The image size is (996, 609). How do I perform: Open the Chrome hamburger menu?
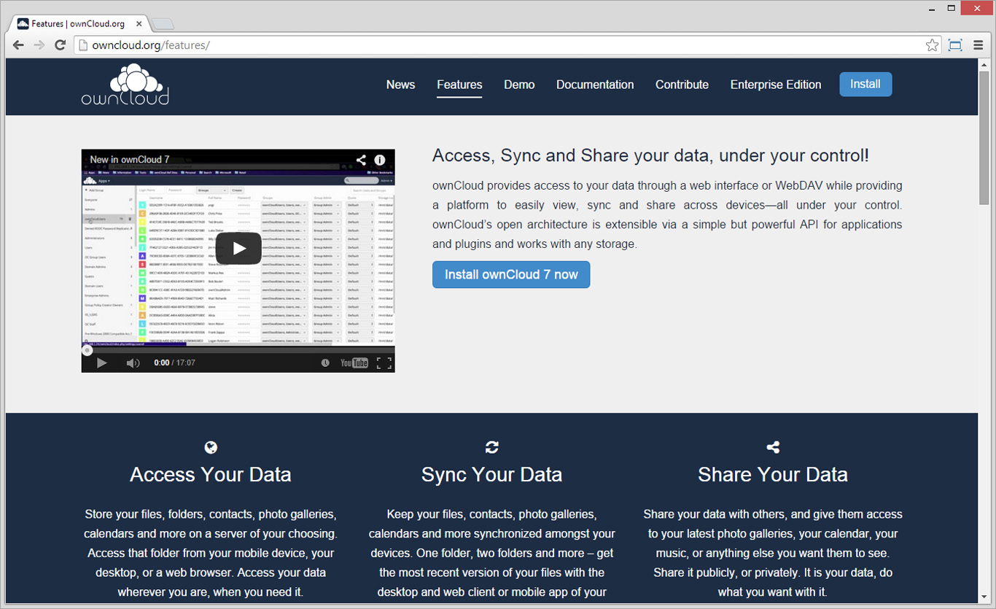tap(978, 45)
